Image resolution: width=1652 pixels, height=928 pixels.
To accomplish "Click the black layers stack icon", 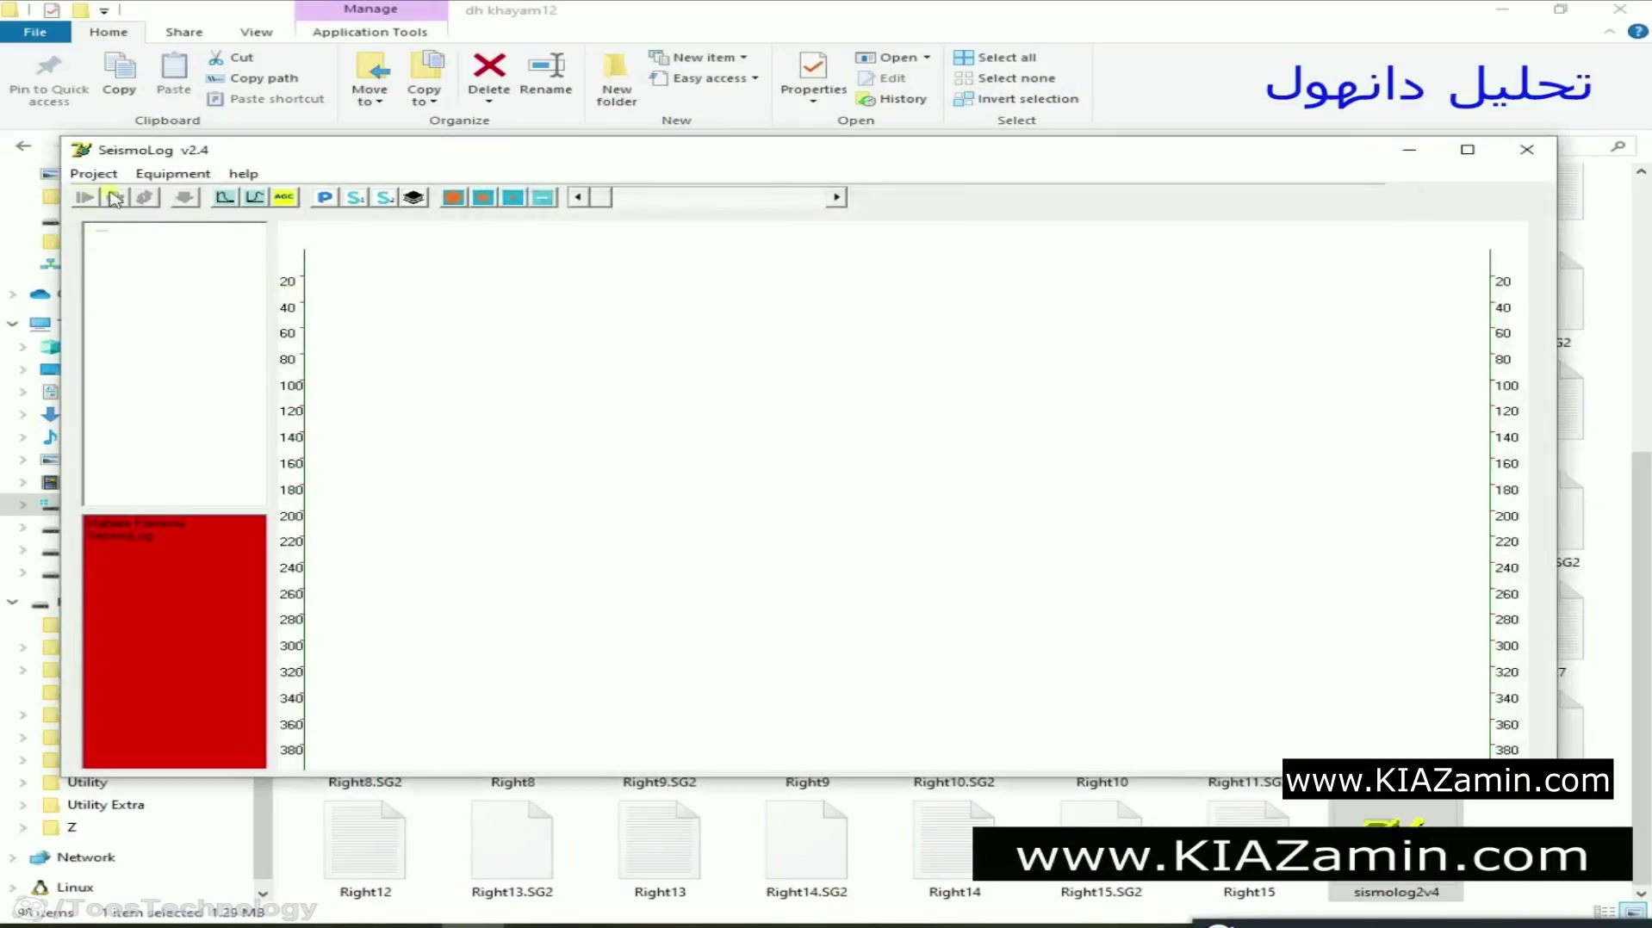I will [x=414, y=197].
